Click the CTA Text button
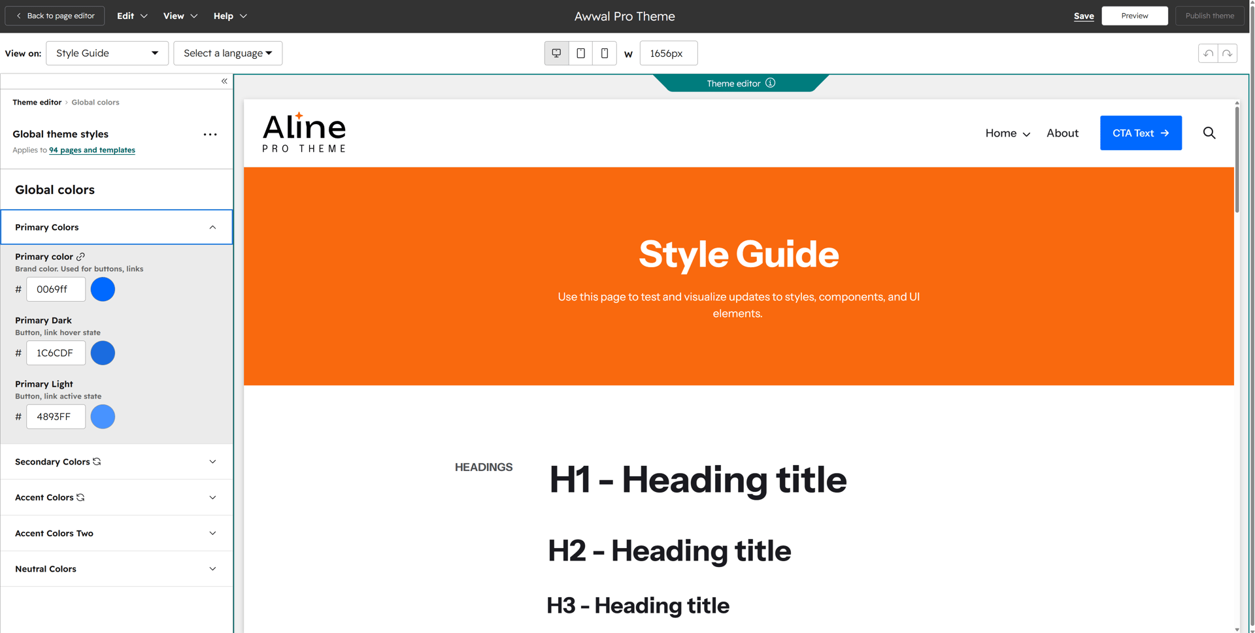1255x633 pixels. point(1141,133)
